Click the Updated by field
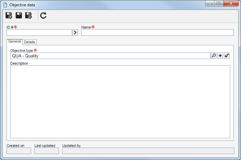This screenshot has height=160, width=241. tap(148, 151)
